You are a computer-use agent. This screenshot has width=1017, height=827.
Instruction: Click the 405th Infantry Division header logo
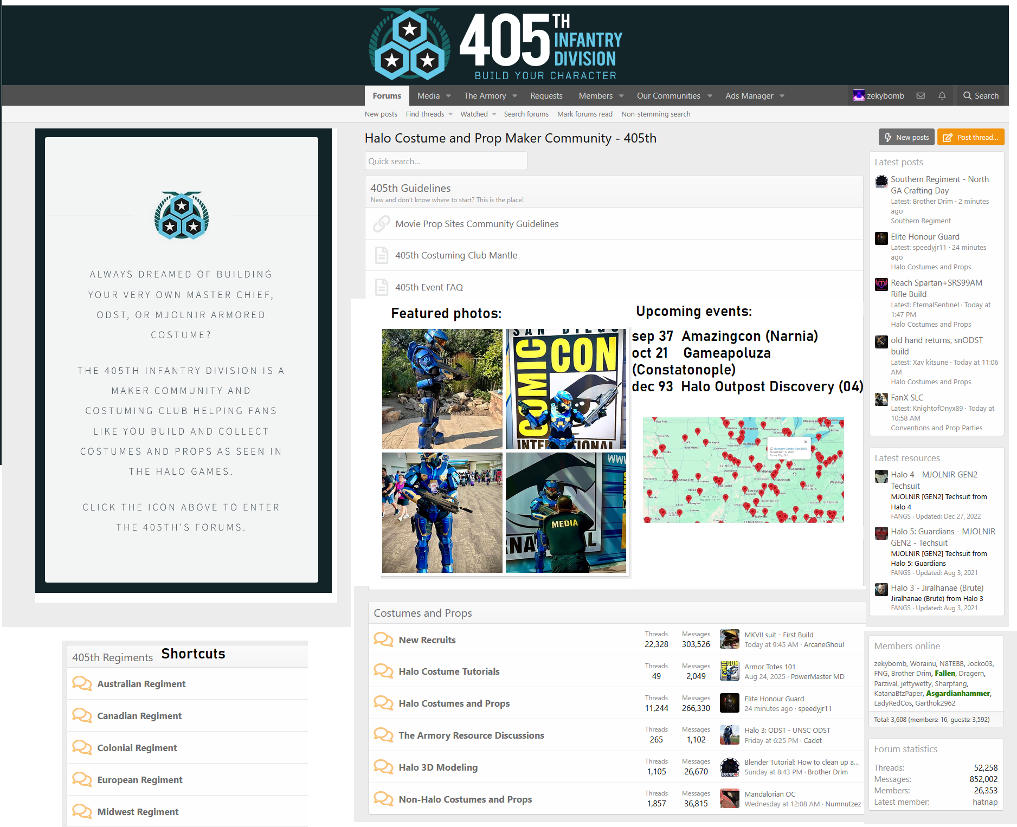tap(495, 46)
